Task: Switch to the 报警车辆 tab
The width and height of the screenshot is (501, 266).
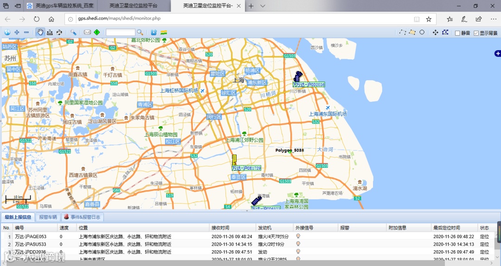Action: [48, 217]
